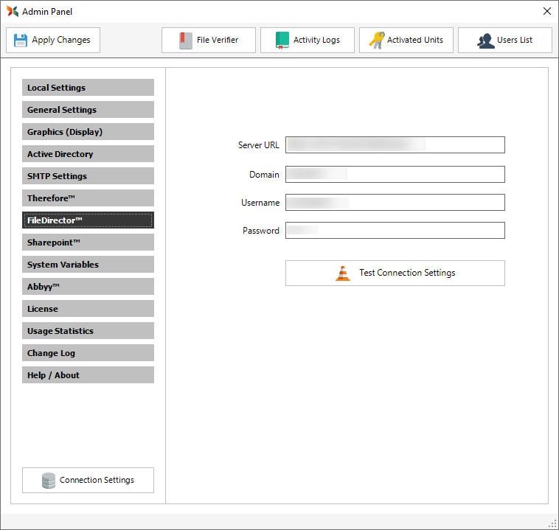Open System Variables section
Image resolution: width=559 pixels, height=530 pixels.
tap(88, 265)
